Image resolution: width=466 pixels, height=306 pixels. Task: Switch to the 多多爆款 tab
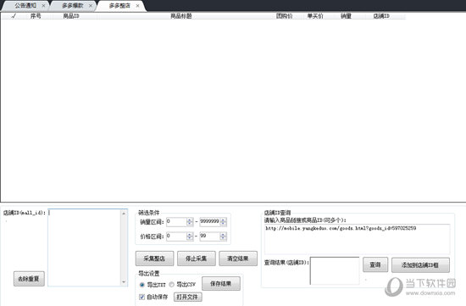point(73,5)
